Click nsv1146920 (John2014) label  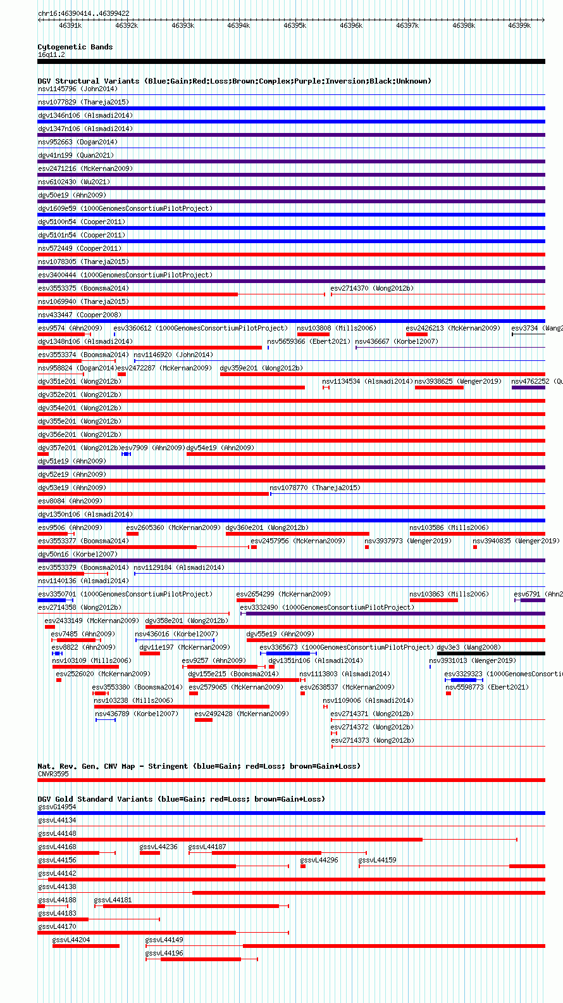tap(173, 355)
